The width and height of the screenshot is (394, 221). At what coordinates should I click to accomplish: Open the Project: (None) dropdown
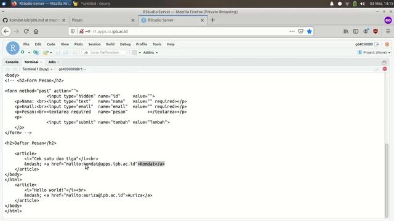374,53
